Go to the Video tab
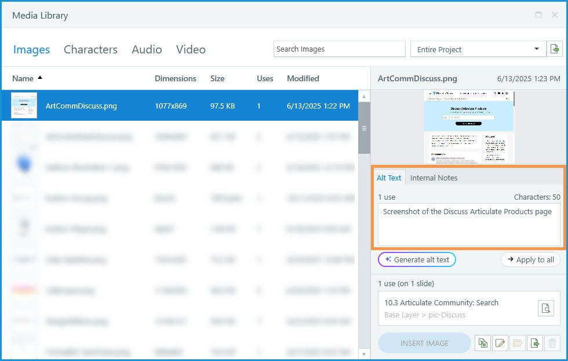This screenshot has width=568, height=361. pos(191,49)
